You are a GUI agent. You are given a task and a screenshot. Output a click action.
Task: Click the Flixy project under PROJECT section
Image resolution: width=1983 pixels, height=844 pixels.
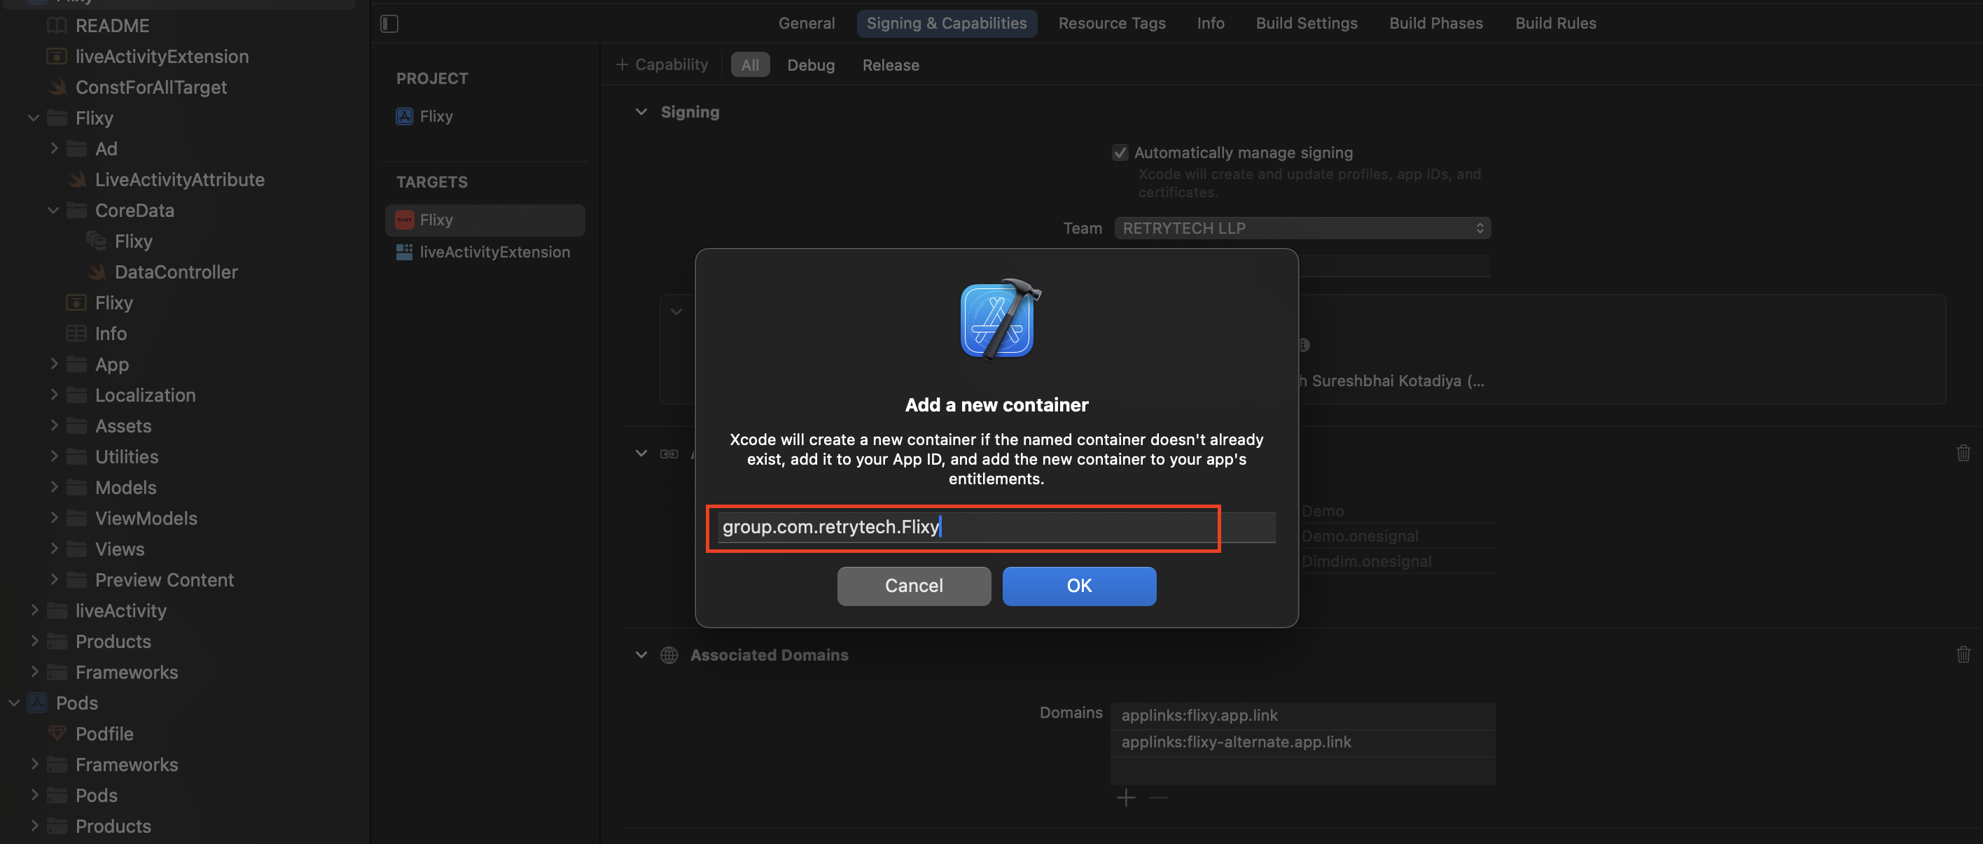click(x=438, y=116)
